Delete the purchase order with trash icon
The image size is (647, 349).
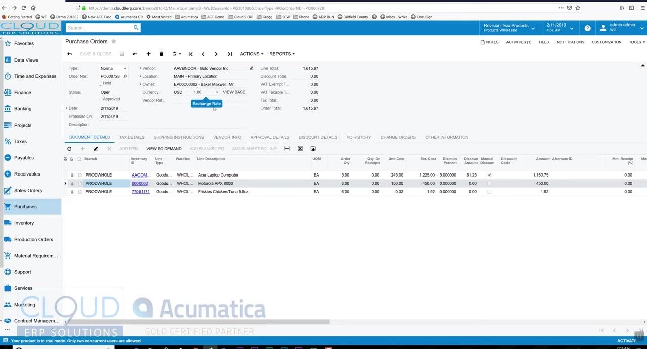[x=161, y=54]
